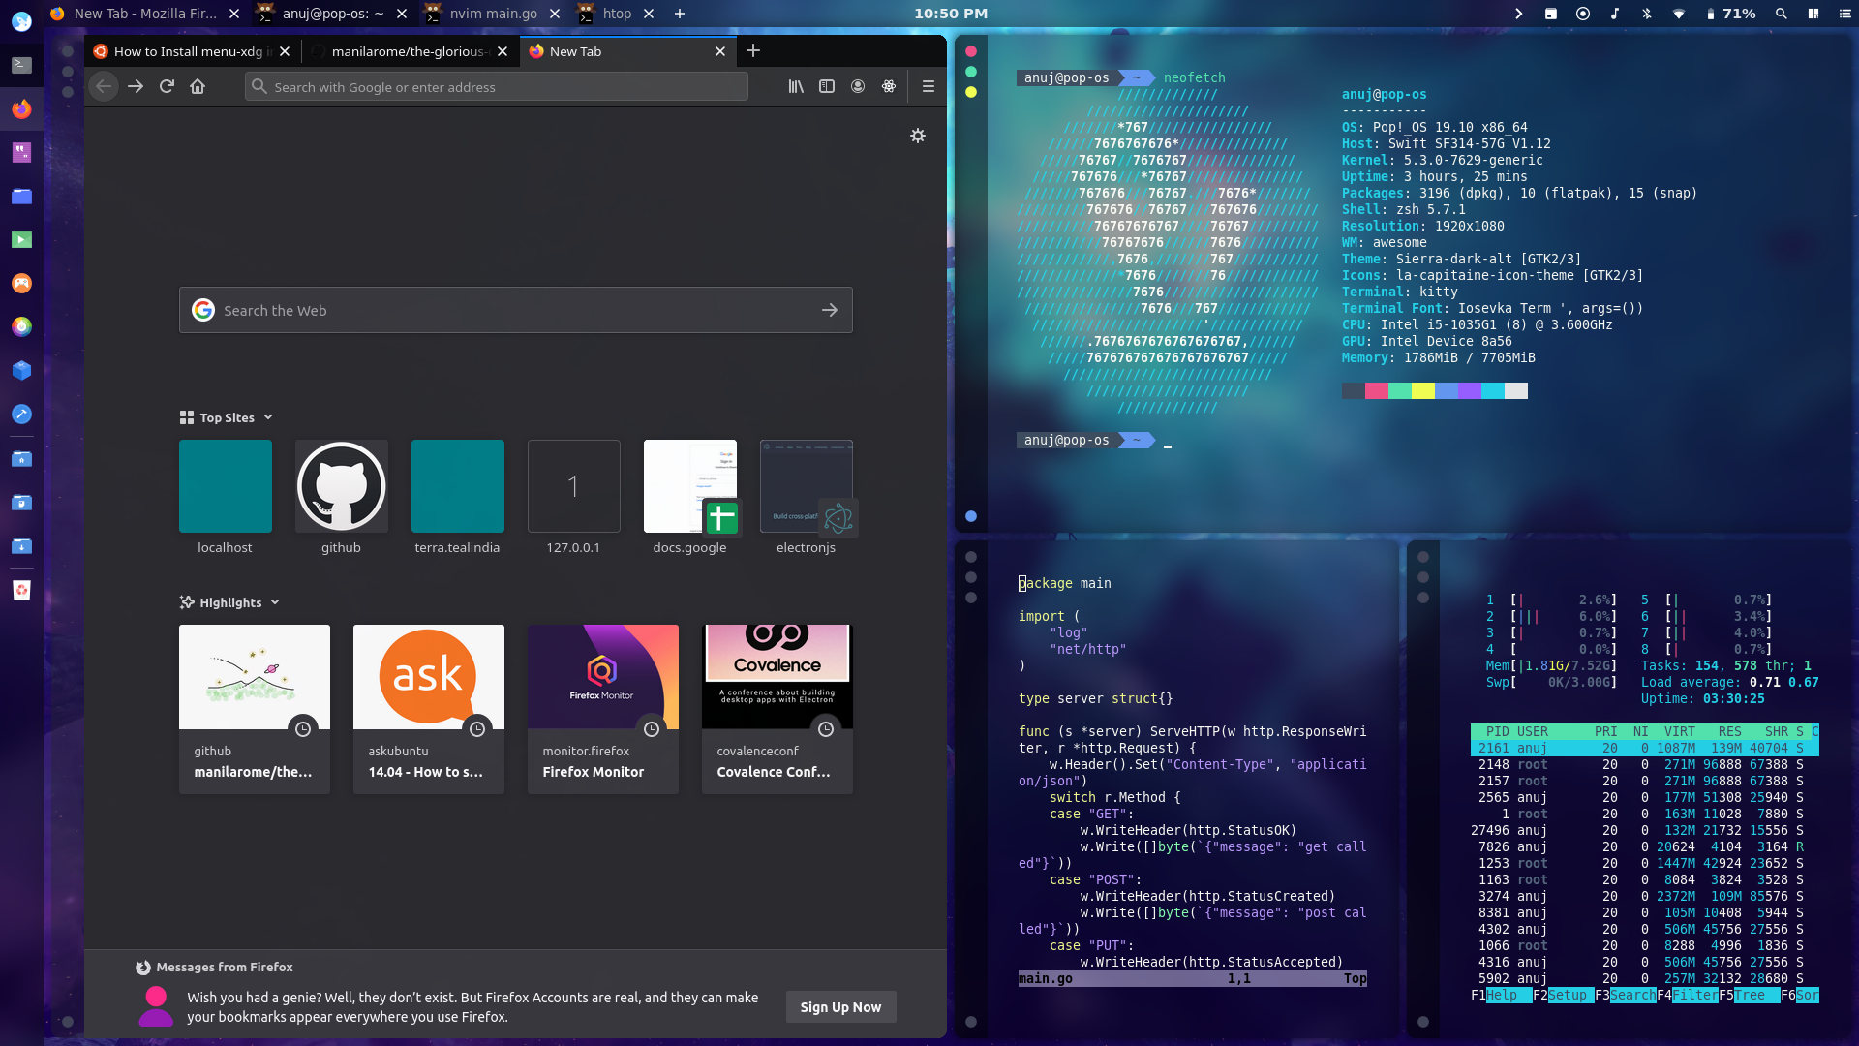This screenshot has height=1046, width=1859.
Task: Open htop F4 Filter
Action: click(x=1688, y=995)
